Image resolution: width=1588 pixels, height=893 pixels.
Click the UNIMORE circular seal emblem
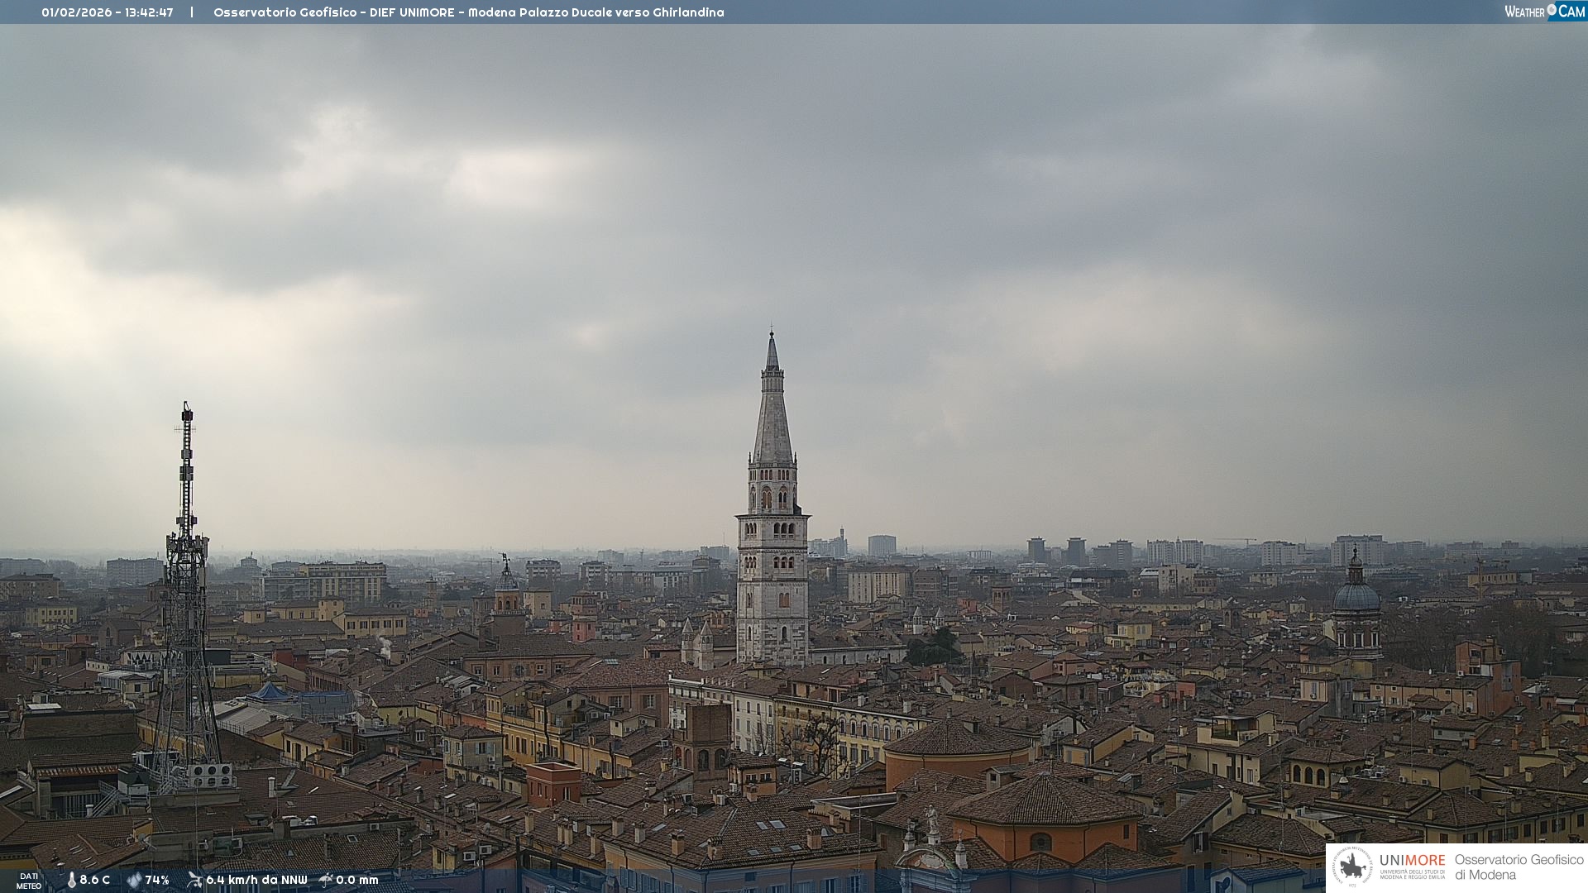click(x=1352, y=867)
